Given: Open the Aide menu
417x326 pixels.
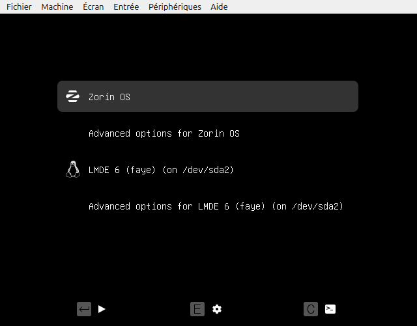Looking at the screenshot, I should click(219, 7).
